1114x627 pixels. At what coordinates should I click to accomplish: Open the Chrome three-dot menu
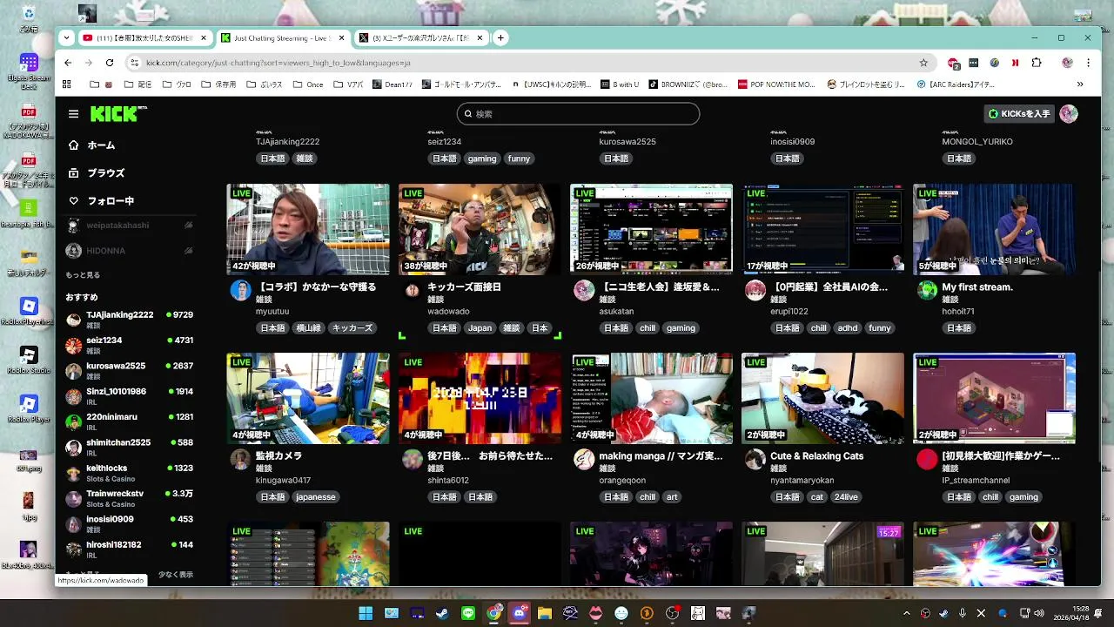click(x=1088, y=63)
